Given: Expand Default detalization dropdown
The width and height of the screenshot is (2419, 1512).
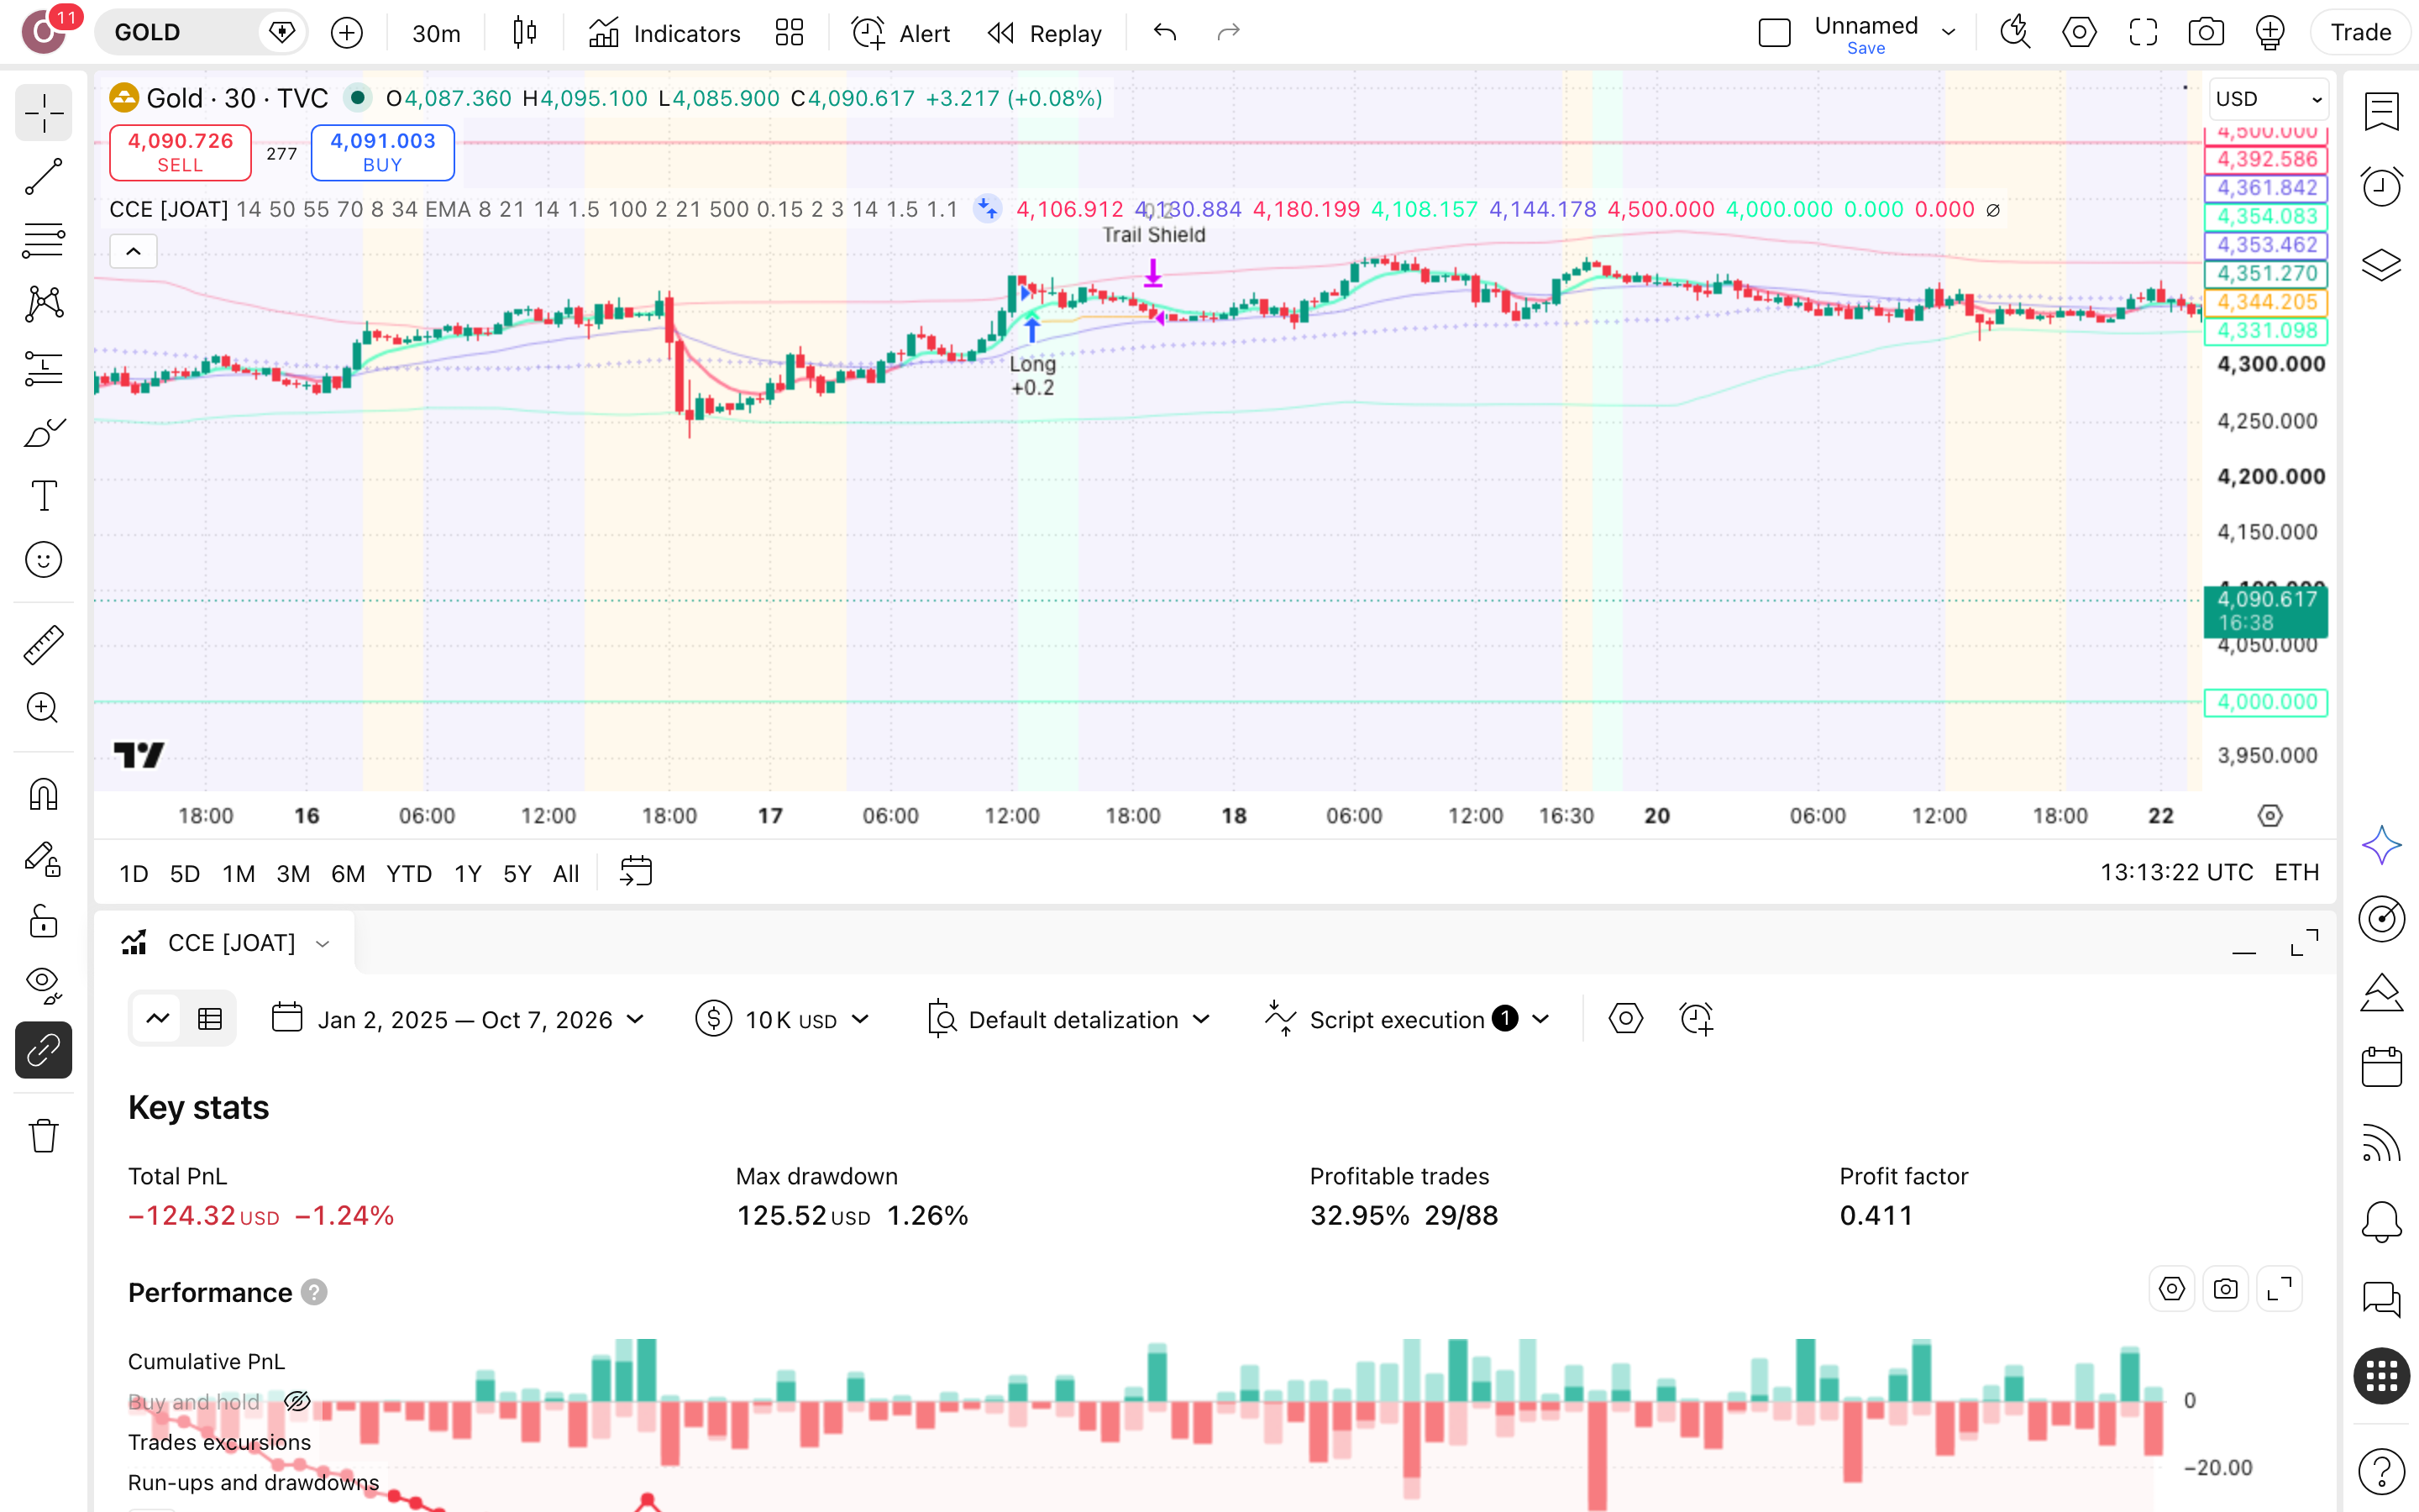Looking at the screenshot, I should tap(1069, 1019).
